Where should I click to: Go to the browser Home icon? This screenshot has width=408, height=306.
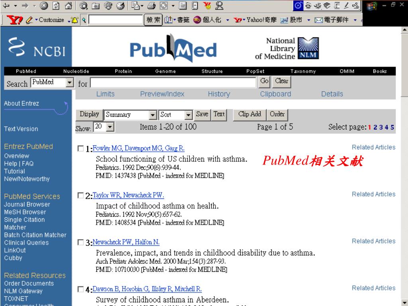click(x=68, y=6)
